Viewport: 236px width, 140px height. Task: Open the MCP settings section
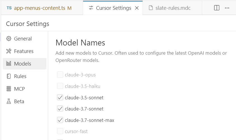tap(25, 89)
